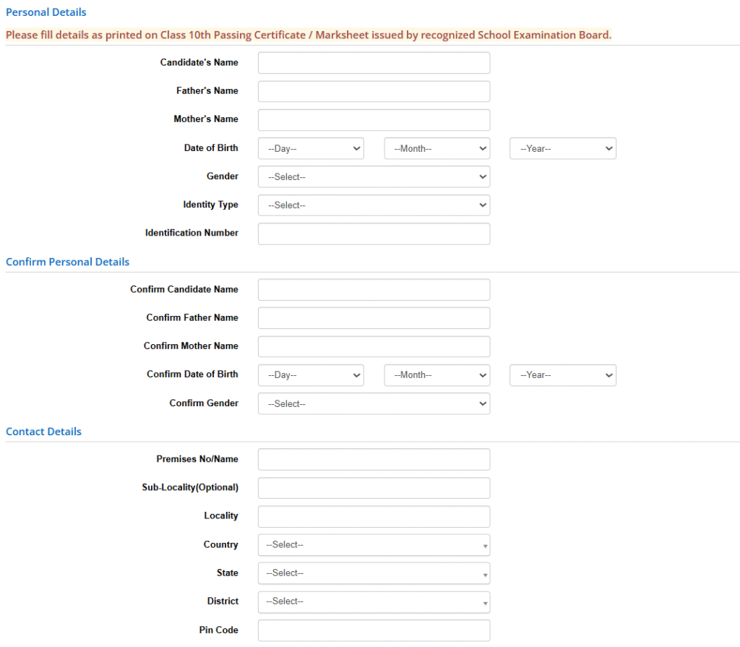Focus the Mother's Name field
Screen dimensions: 740x647
[x=374, y=120]
